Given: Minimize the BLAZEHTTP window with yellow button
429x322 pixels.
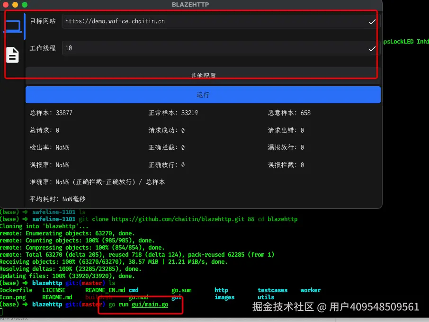Looking at the screenshot, I should [x=15, y=5].
